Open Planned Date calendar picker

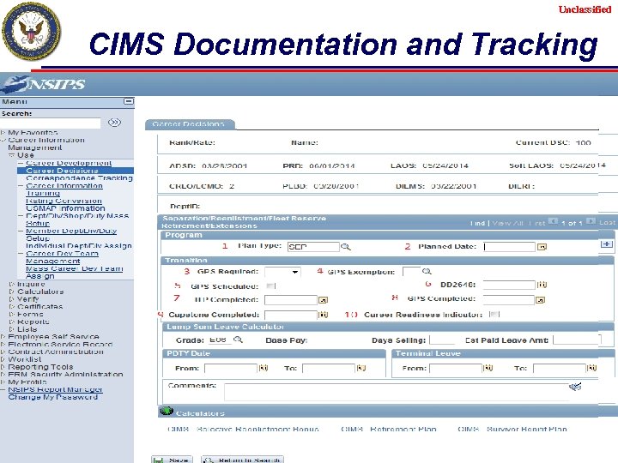[x=542, y=247]
